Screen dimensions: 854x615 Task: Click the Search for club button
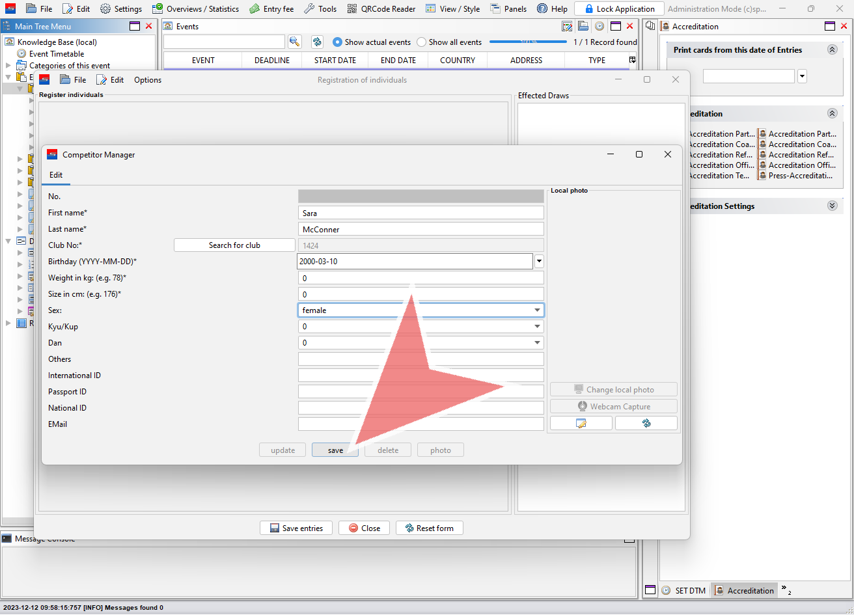[234, 245]
